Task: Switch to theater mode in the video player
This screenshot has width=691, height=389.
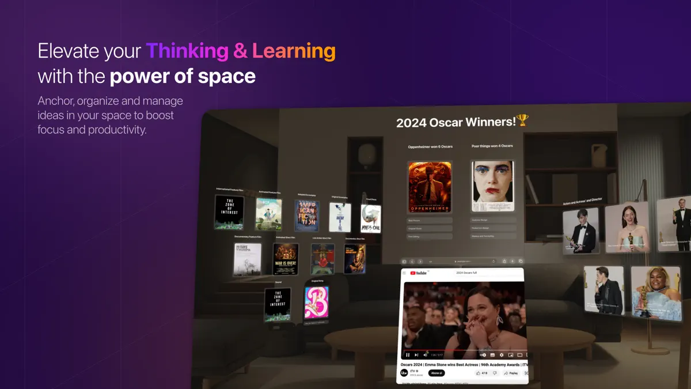Action: tap(520, 355)
